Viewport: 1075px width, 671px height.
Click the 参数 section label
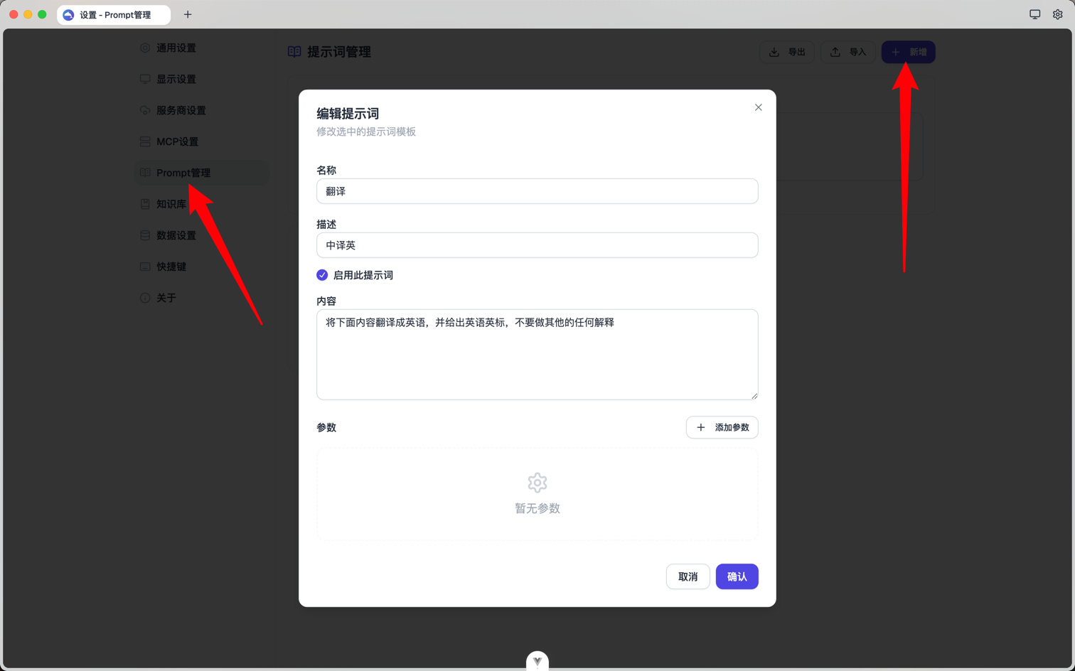326,427
